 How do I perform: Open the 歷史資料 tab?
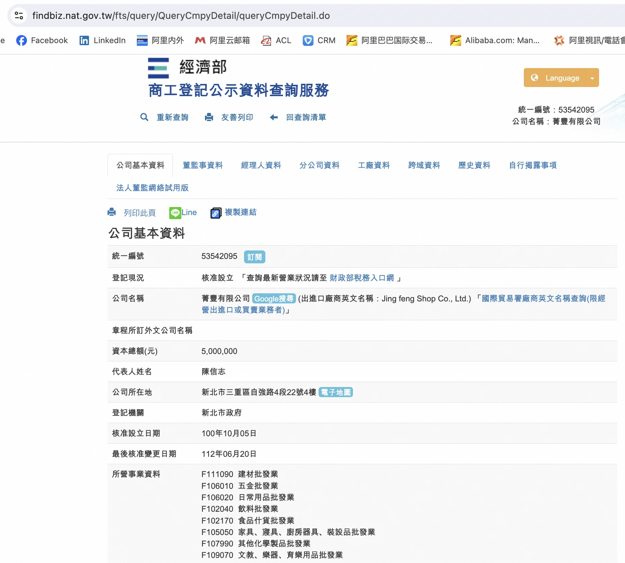(474, 165)
